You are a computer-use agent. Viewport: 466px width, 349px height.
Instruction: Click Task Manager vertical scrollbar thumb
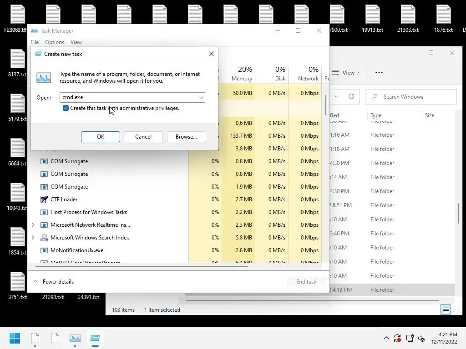coord(326,105)
